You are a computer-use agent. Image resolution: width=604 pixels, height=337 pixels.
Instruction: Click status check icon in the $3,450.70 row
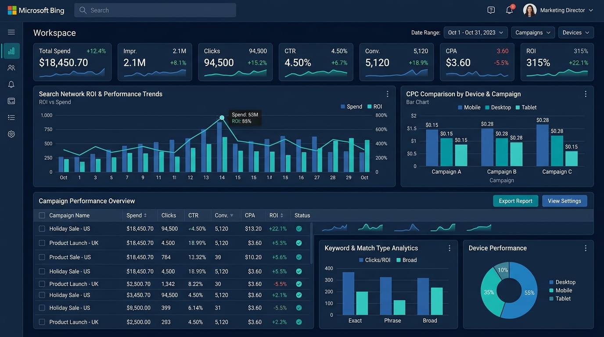click(299, 295)
